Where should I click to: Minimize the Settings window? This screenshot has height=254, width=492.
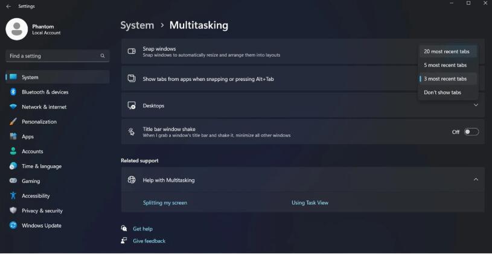pos(452,3)
